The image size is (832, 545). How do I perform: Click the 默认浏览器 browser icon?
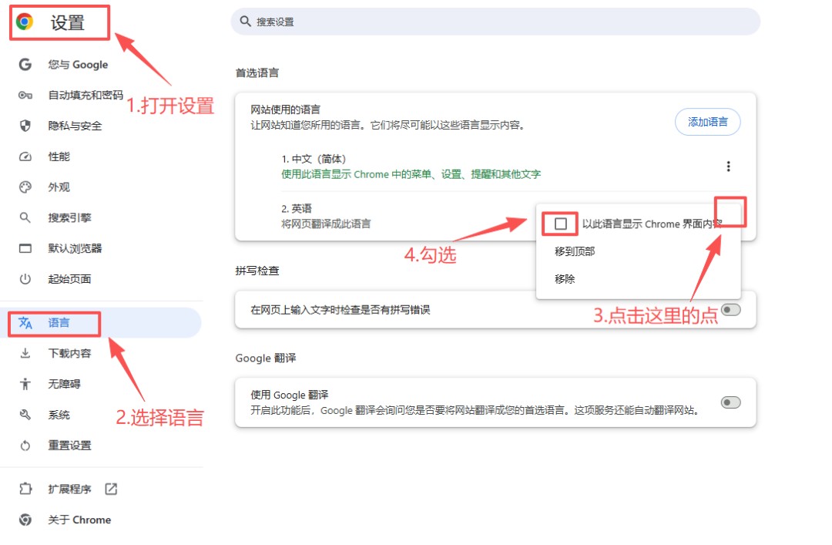[x=23, y=248]
